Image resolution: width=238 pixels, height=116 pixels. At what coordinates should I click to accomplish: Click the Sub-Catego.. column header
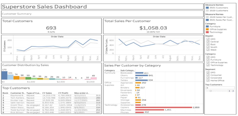(x=127, y=71)
